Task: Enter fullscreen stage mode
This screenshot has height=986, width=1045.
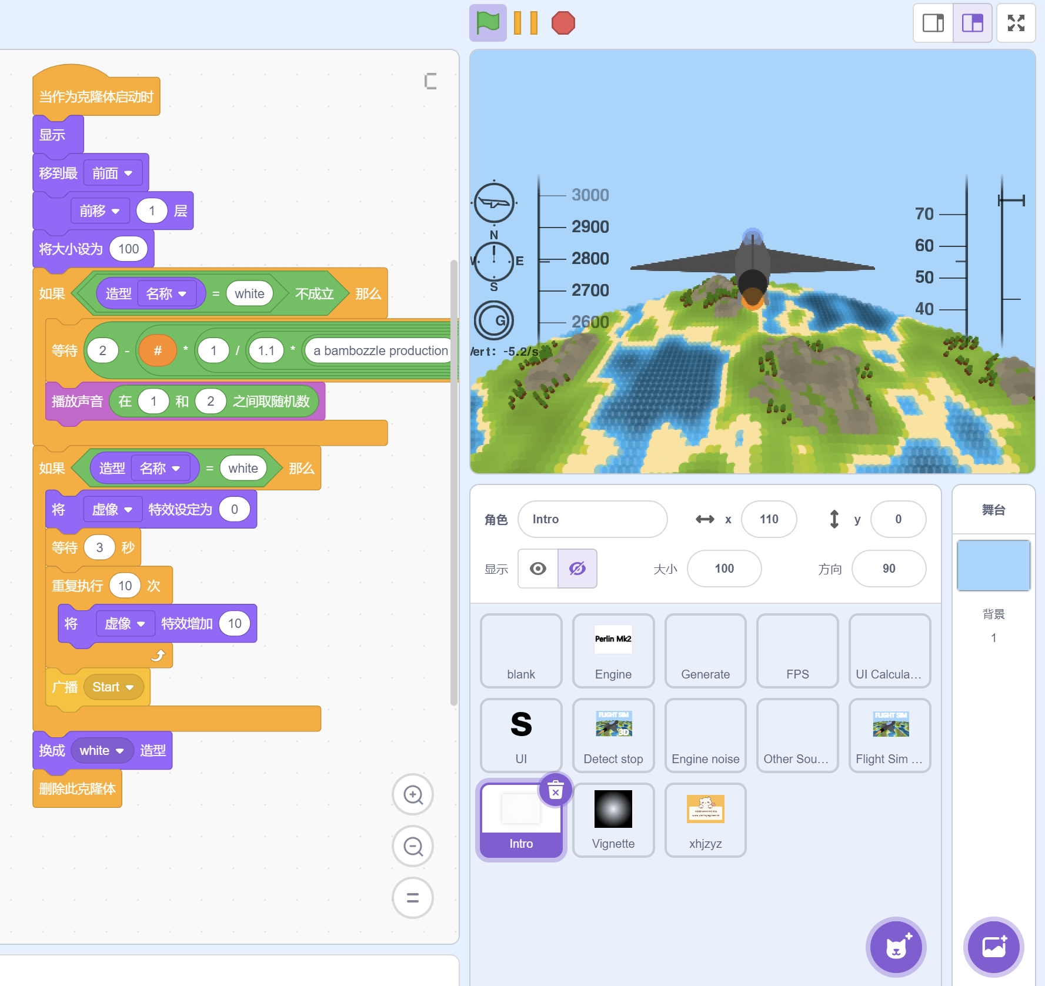Action: click(x=1017, y=23)
